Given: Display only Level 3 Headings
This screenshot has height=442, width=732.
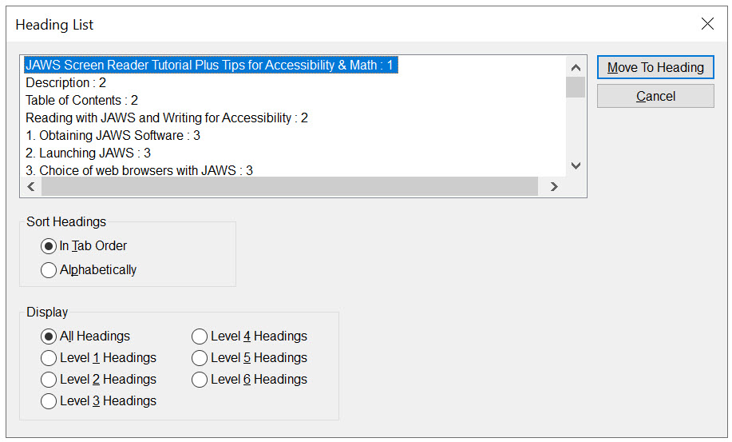Looking at the screenshot, I should click(98, 401).
